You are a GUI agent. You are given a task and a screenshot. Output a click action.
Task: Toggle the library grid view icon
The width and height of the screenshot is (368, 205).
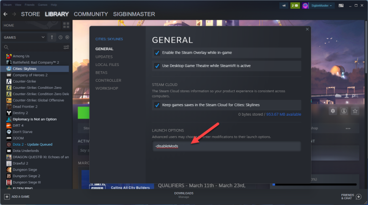coord(66,25)
